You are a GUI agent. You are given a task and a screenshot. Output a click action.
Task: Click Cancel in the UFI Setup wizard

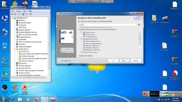136,60
